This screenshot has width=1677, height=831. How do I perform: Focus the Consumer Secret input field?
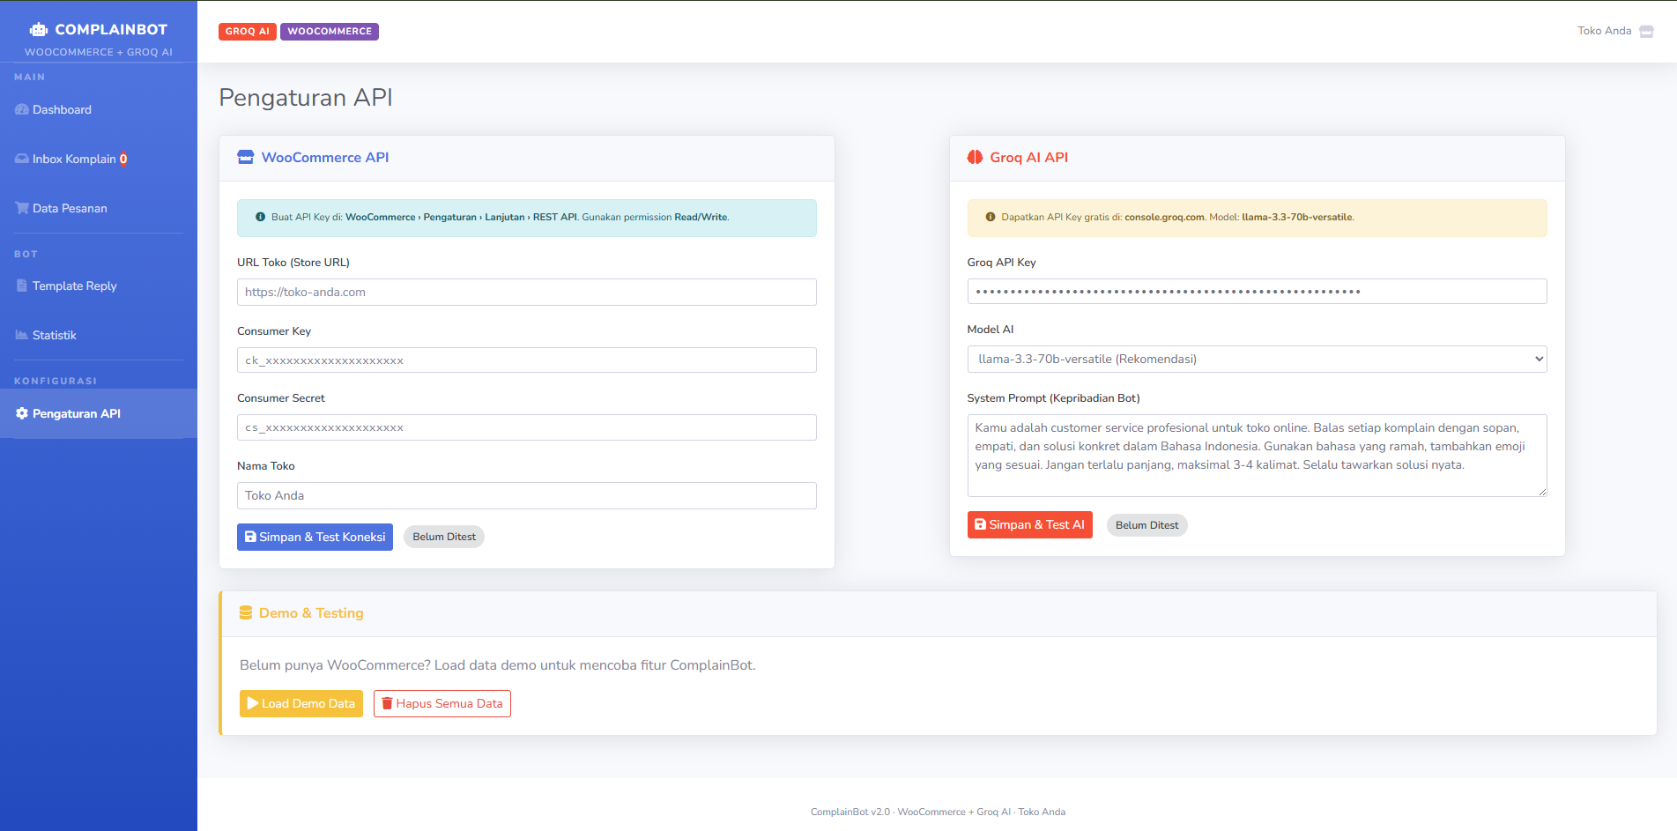click(x=527, y=427)
